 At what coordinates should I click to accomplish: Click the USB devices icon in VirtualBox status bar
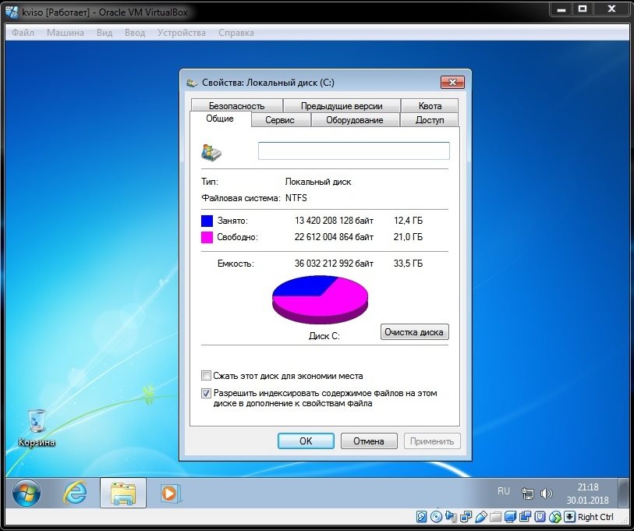click(x=480, y=516)
